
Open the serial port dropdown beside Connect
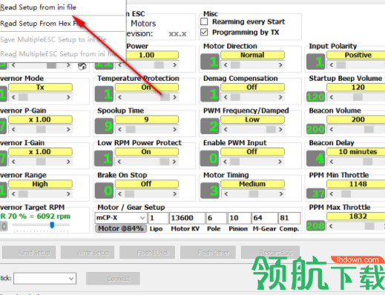click(x=45, y=279)
